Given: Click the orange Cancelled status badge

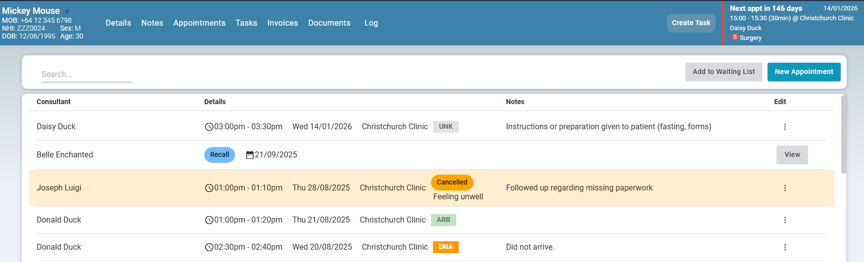Looking at the screenshot, I should click(452, 182).
